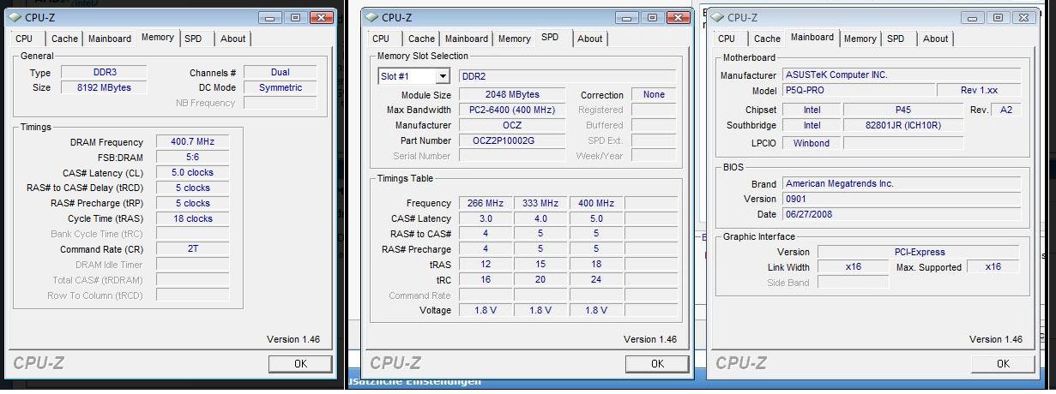Click the 266 MHz frequency cell
This screenshot has height=394, width=1056.
(x=485, y=203)
